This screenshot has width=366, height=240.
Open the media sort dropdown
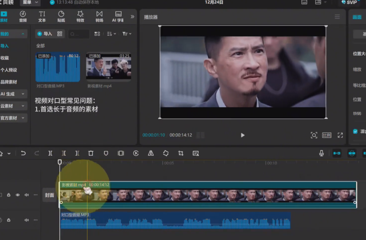(x=111, y=34)
